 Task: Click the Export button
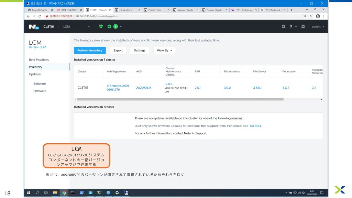pos(118,50)
